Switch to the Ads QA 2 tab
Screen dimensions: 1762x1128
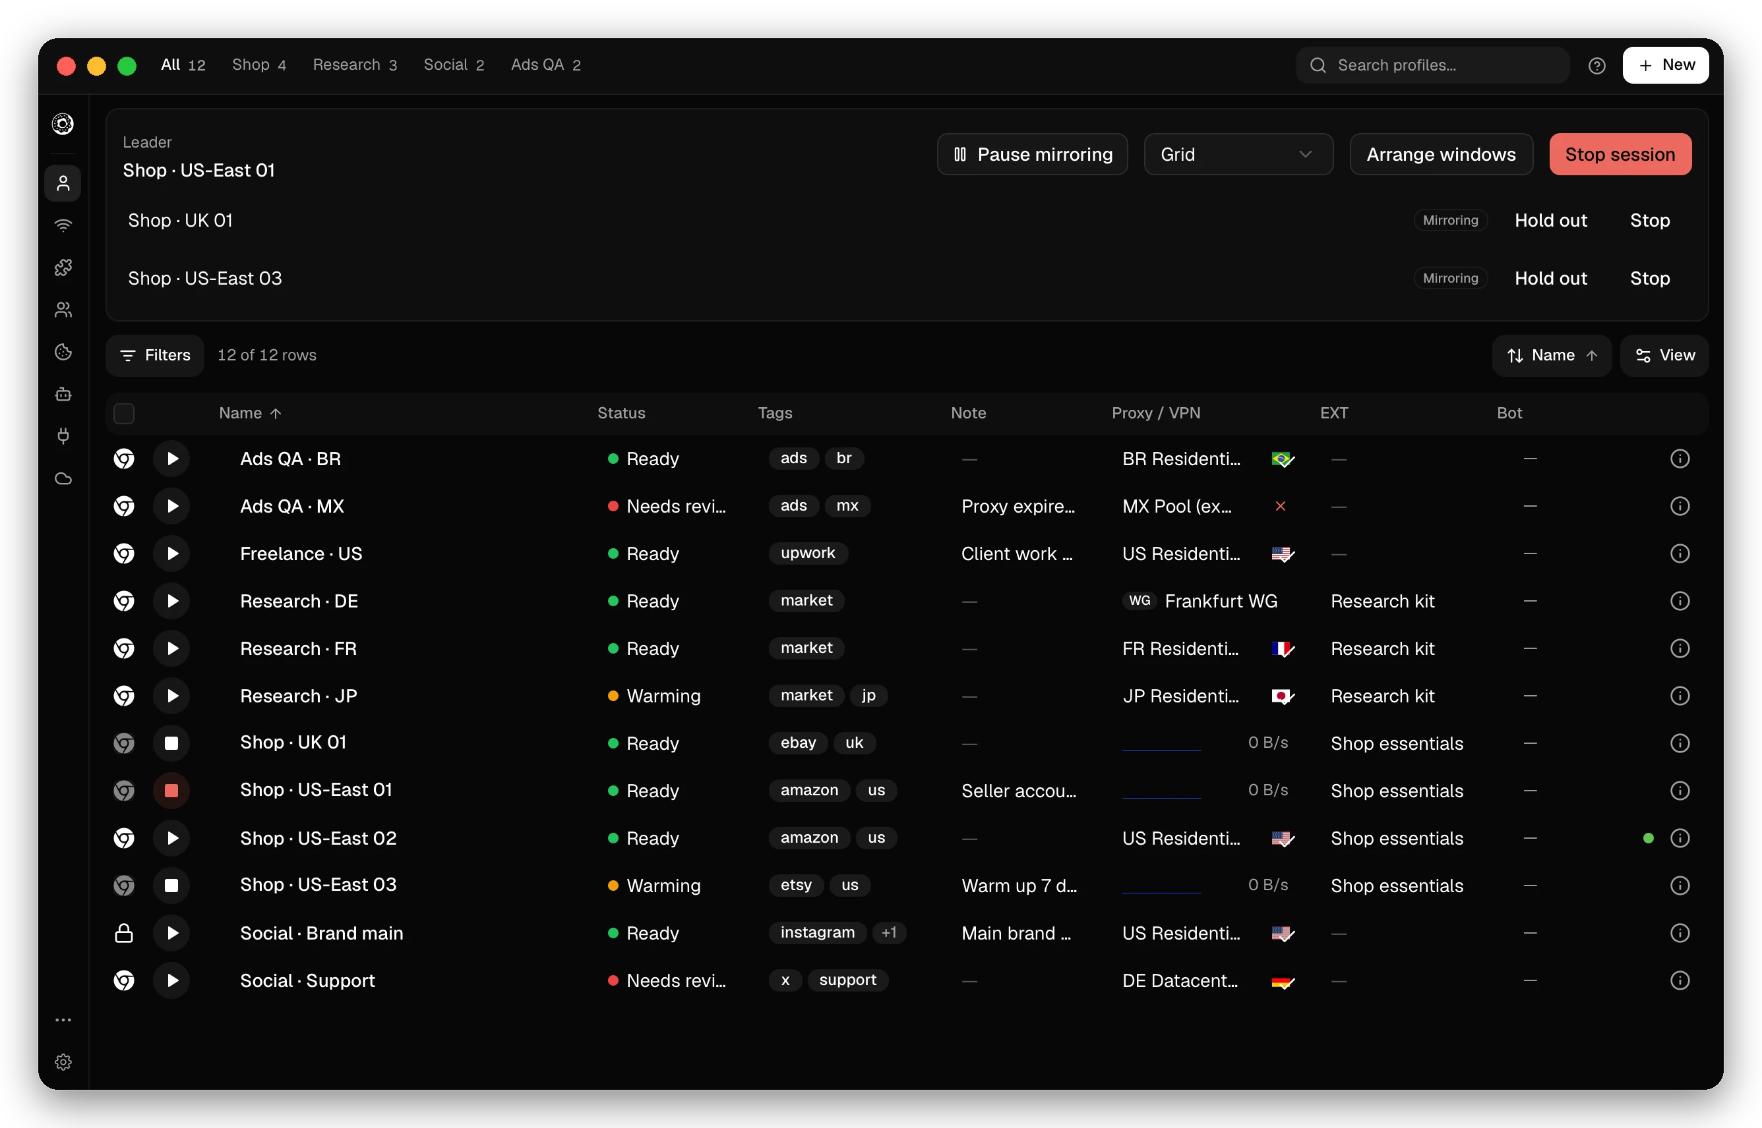pos(545,65)
